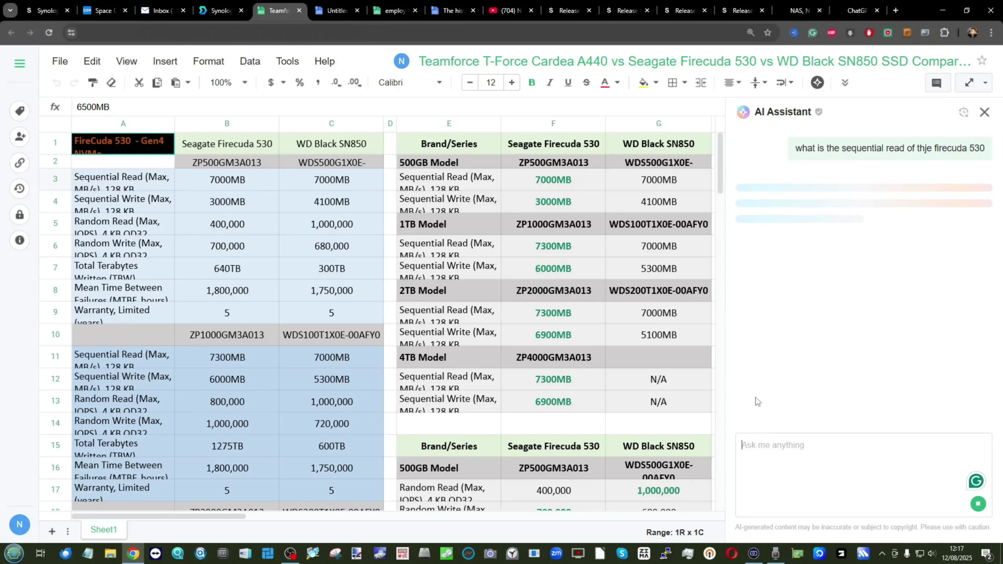Open File Explorer in the taskbar
The width and height of the screenshot is (1003, 564).
[110, 553]
